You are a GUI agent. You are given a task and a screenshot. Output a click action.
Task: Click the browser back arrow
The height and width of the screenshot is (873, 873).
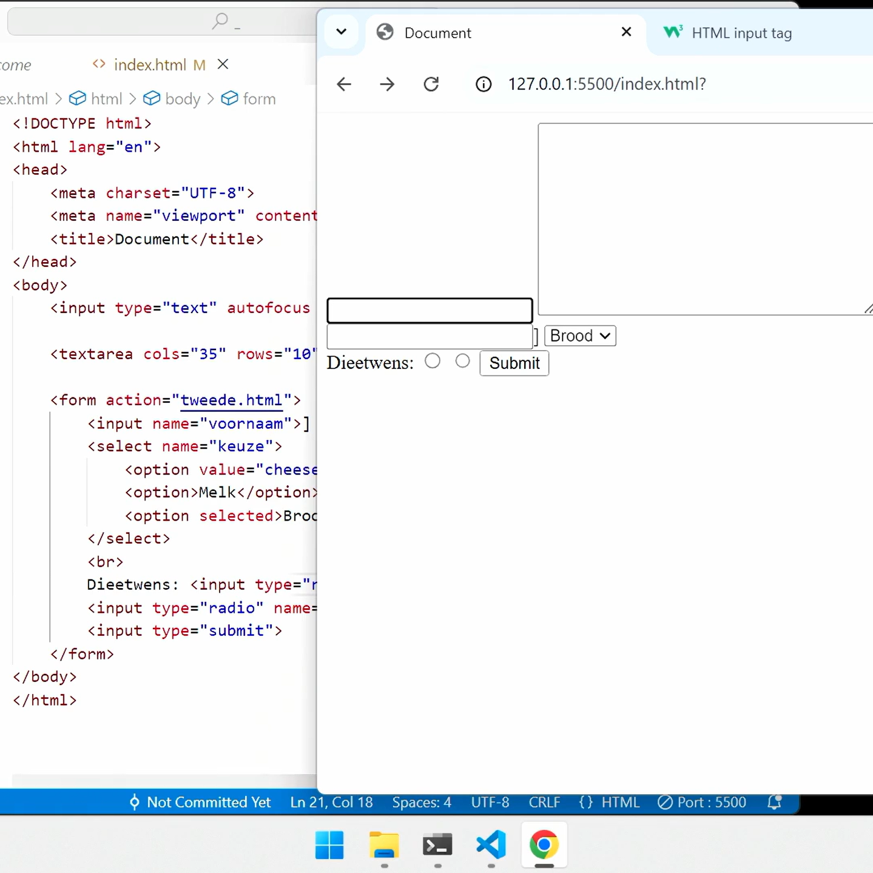[x=344, y=84]
